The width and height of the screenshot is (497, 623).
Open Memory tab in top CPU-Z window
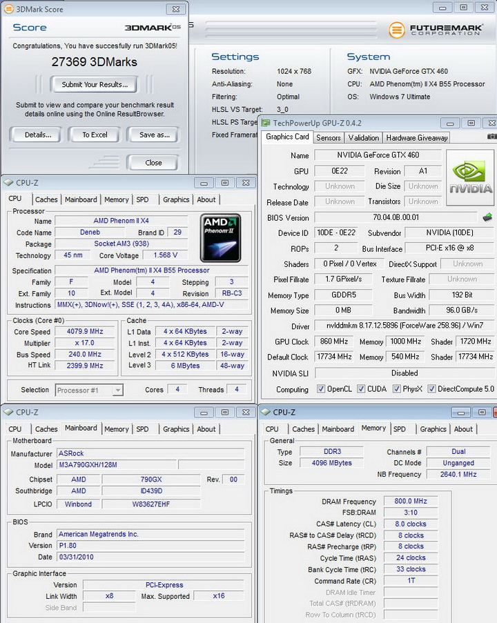point(117,199)
